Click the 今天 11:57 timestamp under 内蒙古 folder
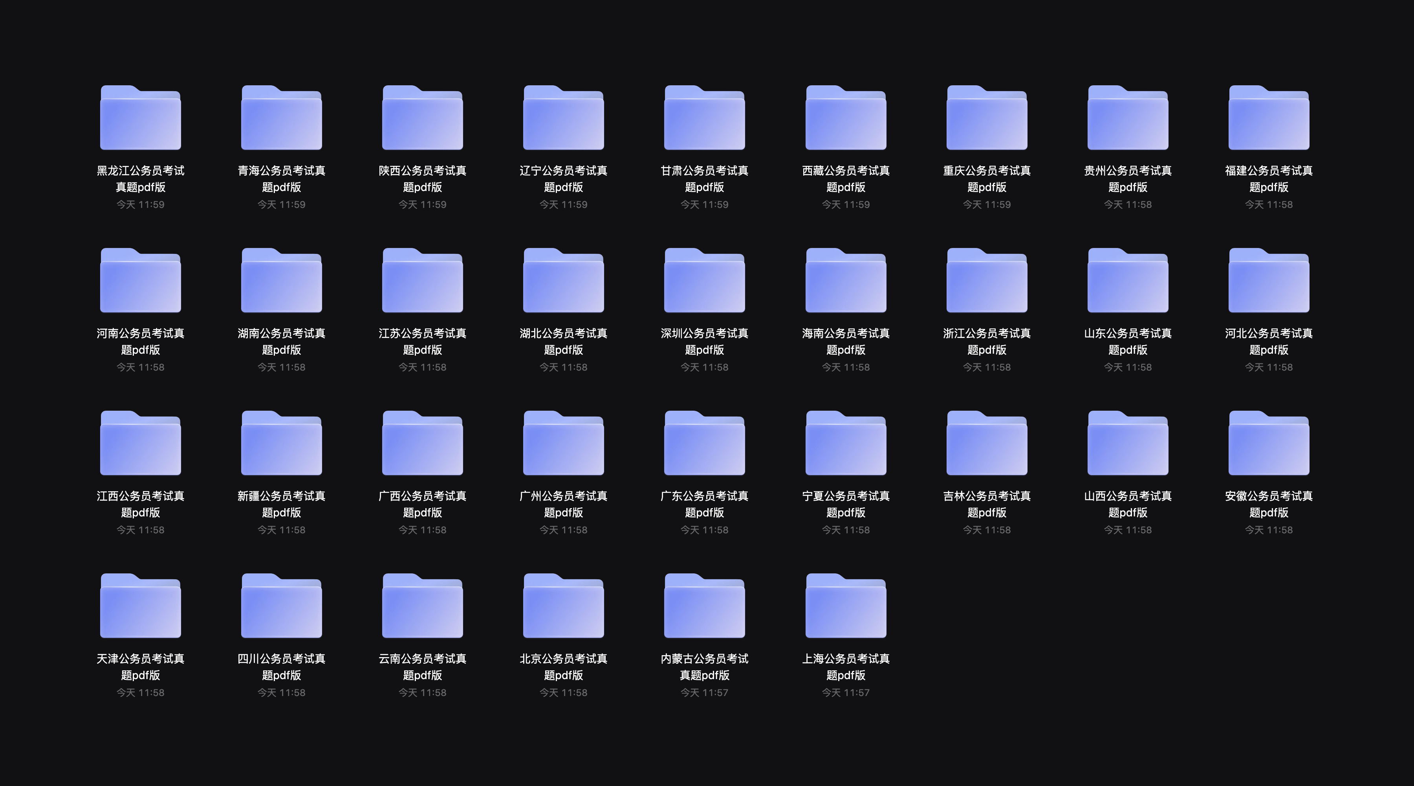Viewport: 1414px width, 786px height. (x=705, y=692)
